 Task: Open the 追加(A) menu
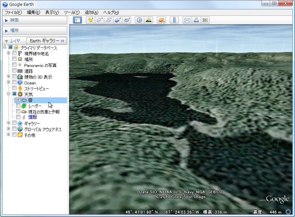[x=91, y=12]
